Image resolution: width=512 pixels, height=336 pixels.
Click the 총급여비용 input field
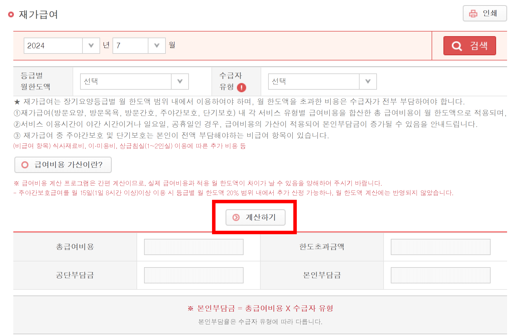[193, 247]
